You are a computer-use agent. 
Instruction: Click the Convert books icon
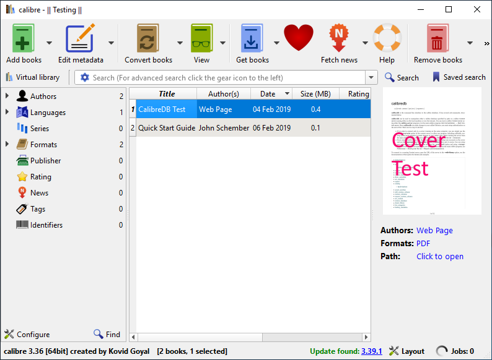coord(148,38)
